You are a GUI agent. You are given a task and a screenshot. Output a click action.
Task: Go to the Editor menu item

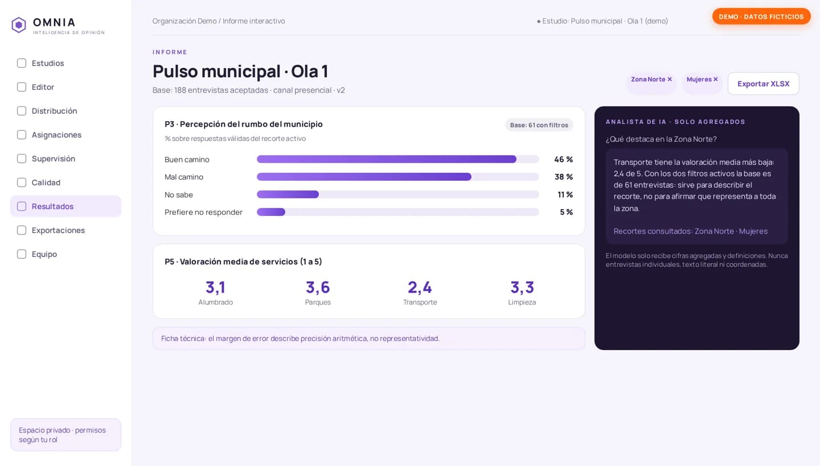click(65, 87)
